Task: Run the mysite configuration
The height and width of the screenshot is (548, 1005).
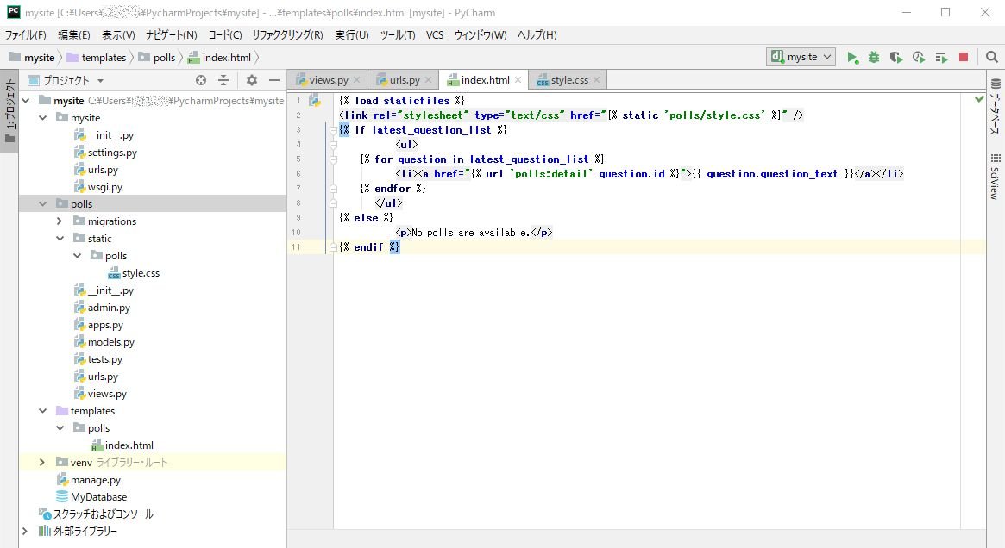Action: (852, 56)
